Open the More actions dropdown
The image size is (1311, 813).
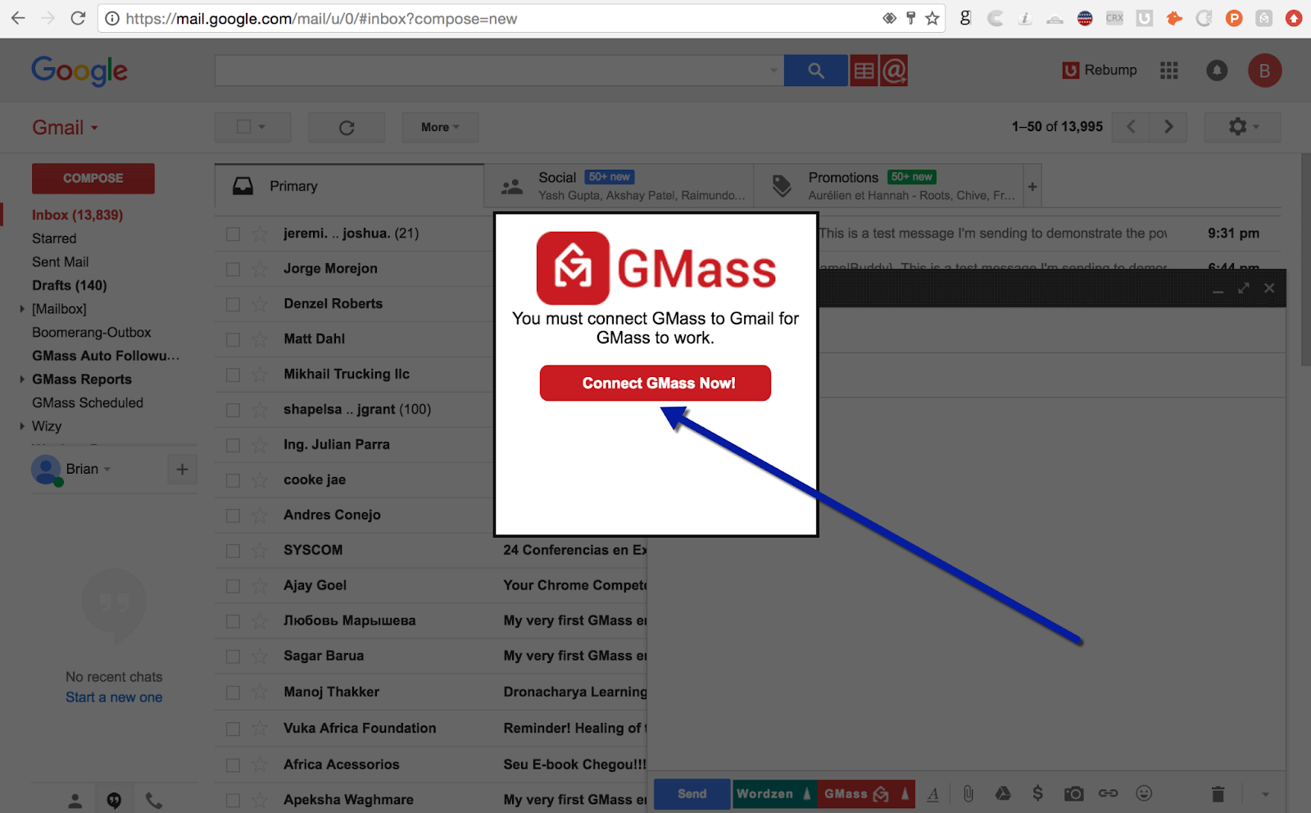point(440,128)
